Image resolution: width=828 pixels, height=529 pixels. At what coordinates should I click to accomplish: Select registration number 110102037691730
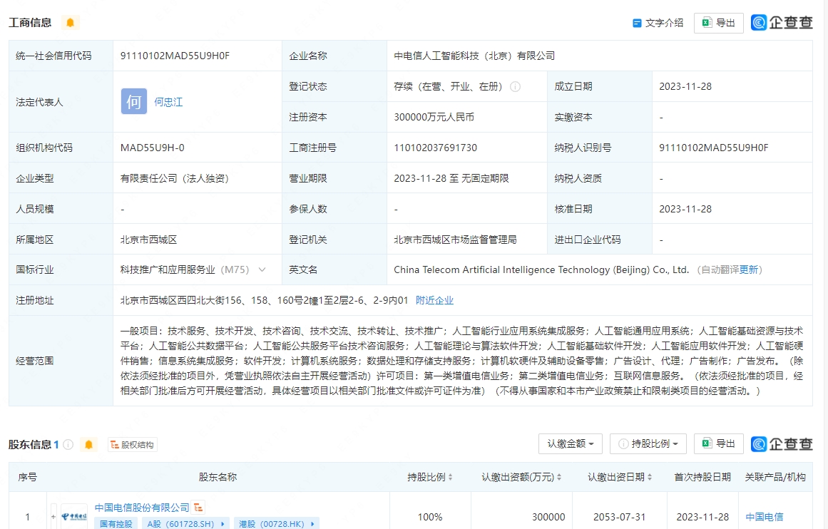[x=435, y=148]
